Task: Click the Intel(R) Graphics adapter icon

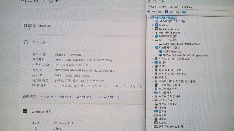Action: (x=160, y=51)
